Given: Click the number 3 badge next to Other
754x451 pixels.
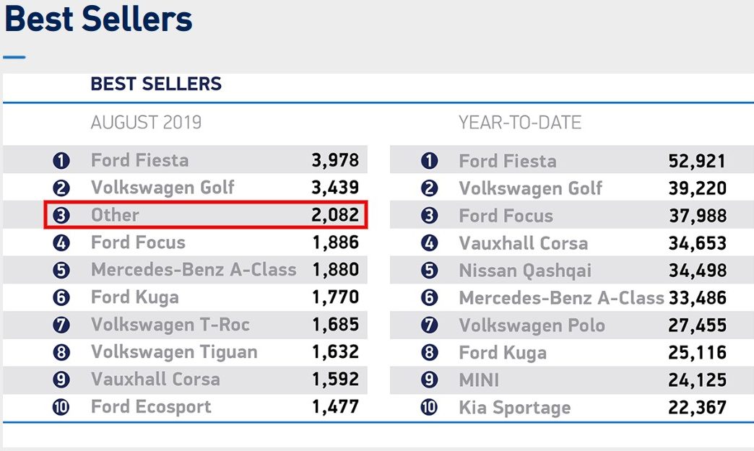Looking at the screenshot, I should coord(61,215).
